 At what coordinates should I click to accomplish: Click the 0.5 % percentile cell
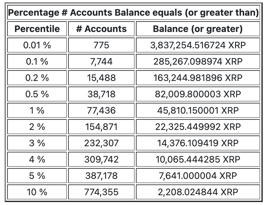tap(37, 94)
